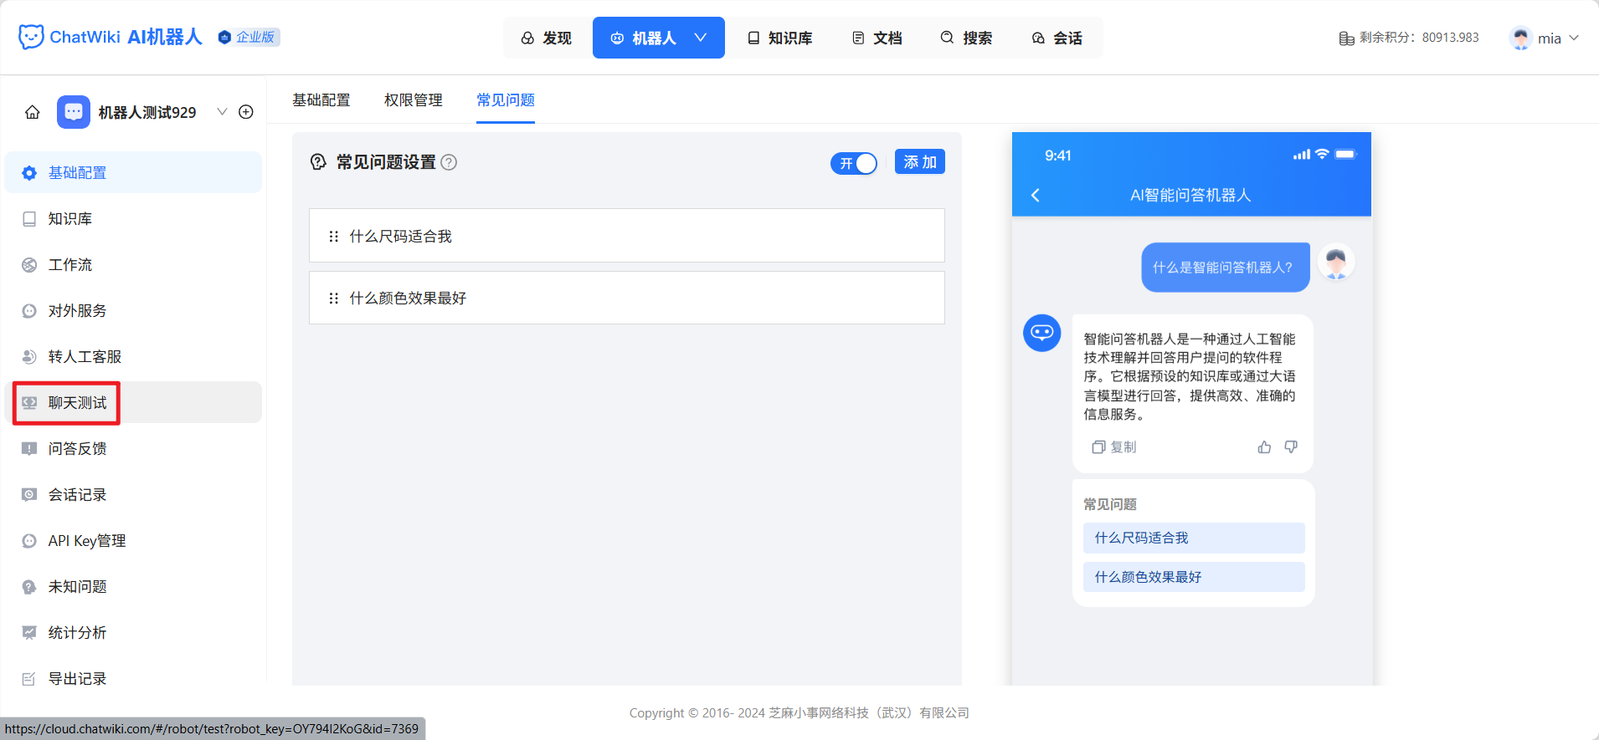Click the user avatar in the chat preview
Image resolution: width=1599 pixels, height=740 pixels.
[x=1336, y=263]
